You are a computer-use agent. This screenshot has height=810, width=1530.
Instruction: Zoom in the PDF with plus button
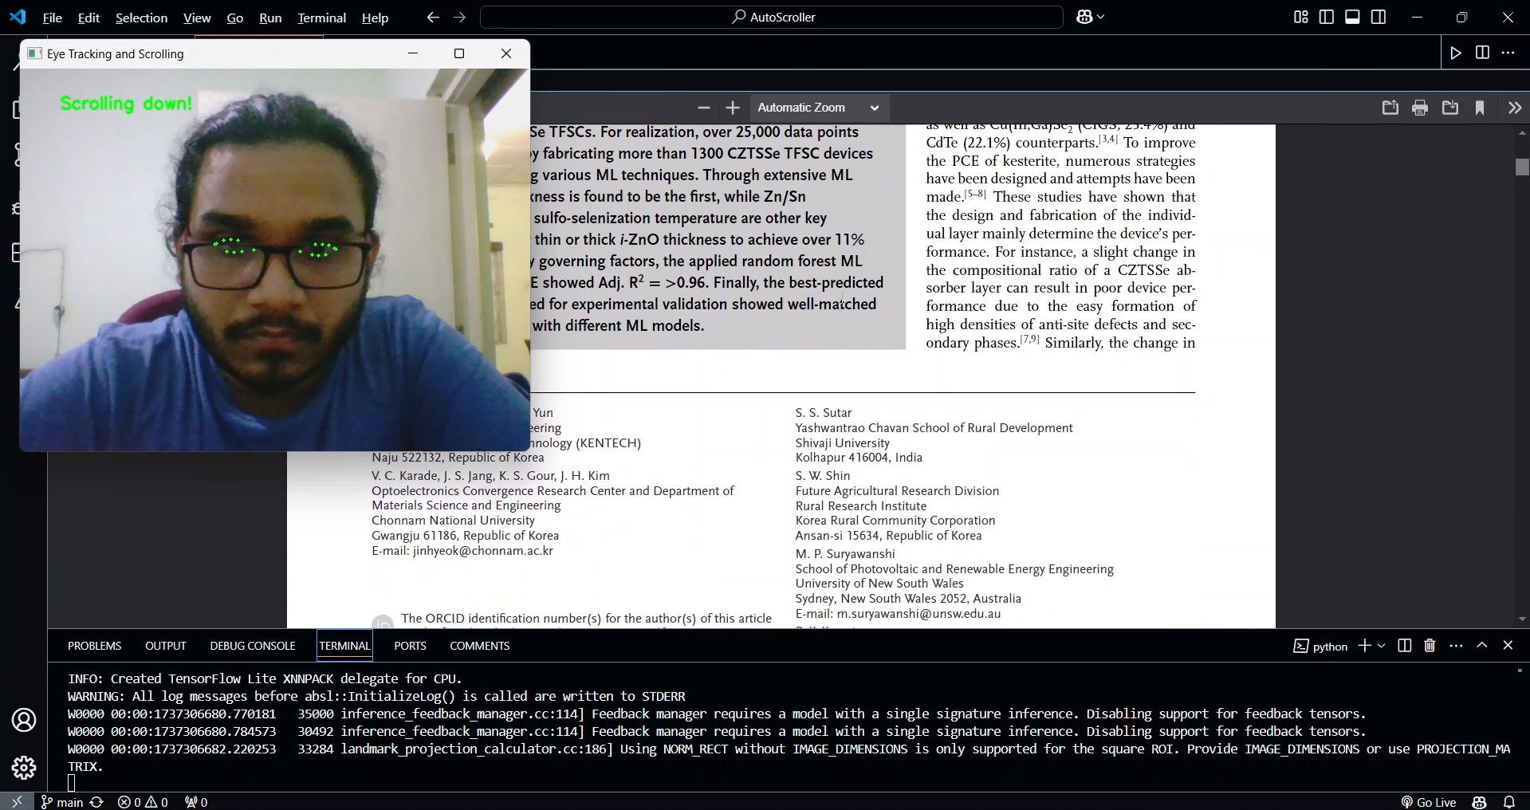tap(733, 108)
